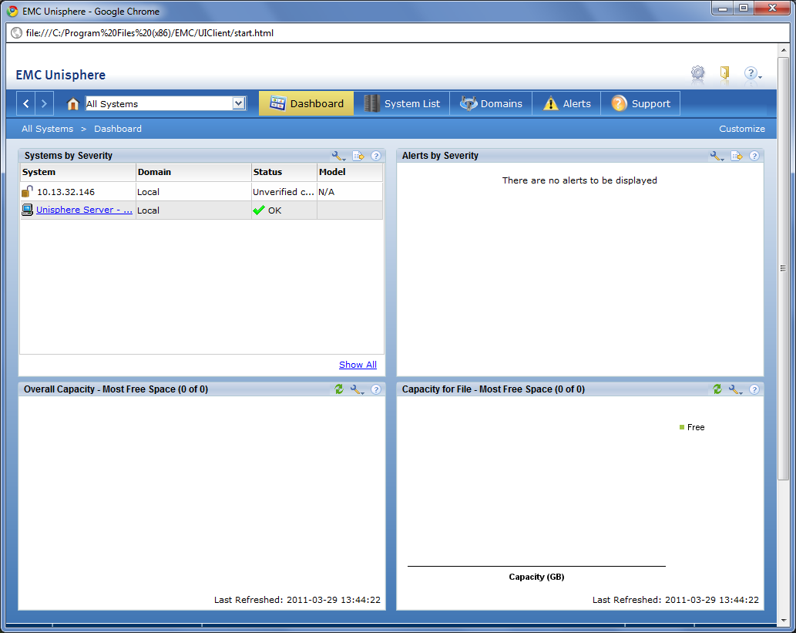The height and width of the screenshot is (633, 796).
Task: Open wrench tools menu in Overall Capacity panel
Action: click(x=357, y=389)
